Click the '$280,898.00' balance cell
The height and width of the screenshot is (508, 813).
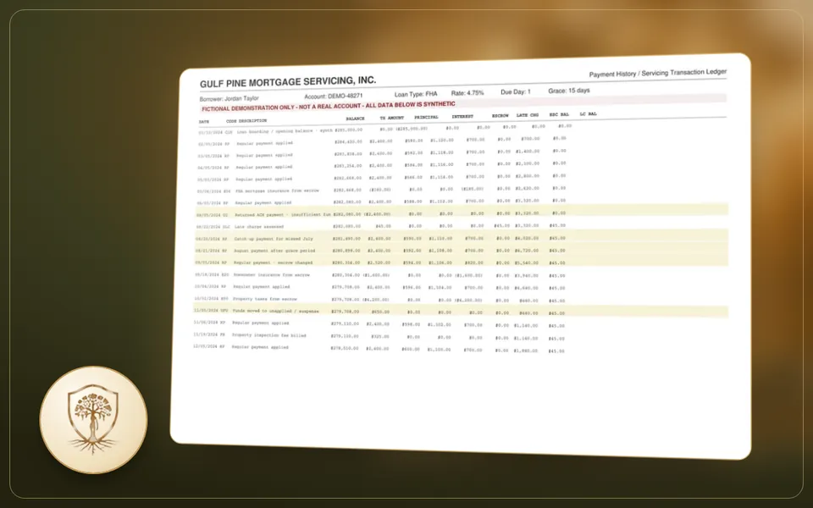[x=346, y=251]
